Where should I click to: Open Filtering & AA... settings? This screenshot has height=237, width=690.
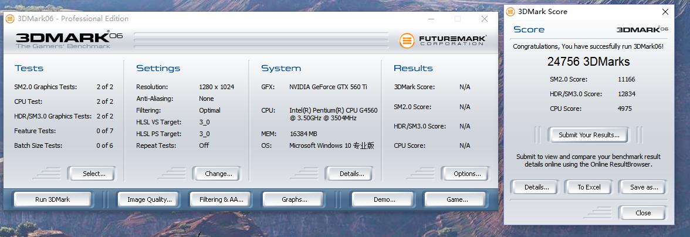coord(221,199)
